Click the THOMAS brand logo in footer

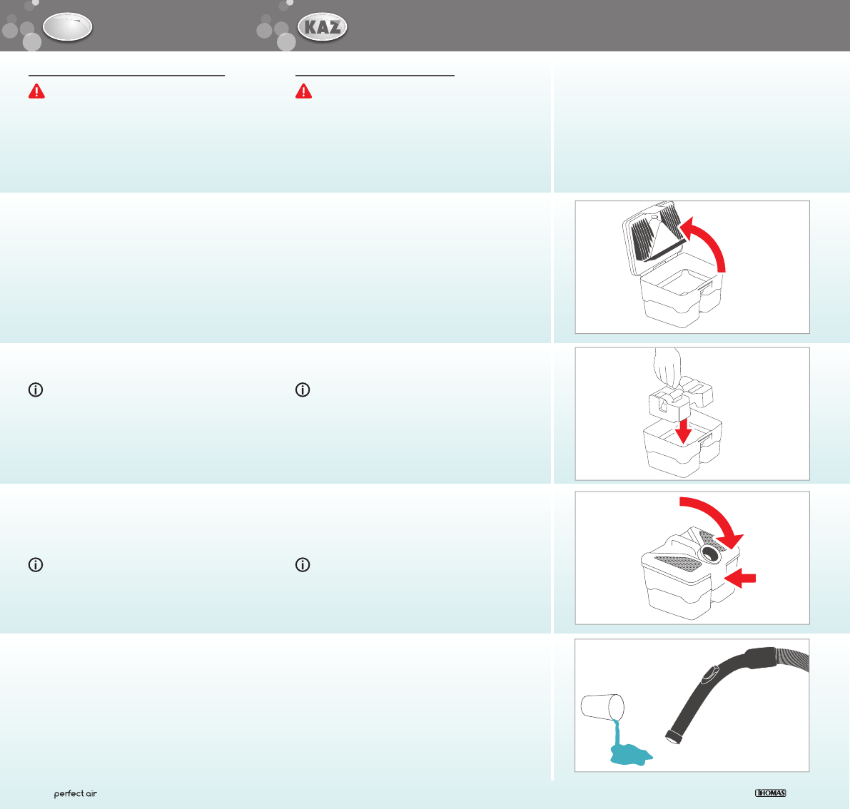click(x=771, y=793)
